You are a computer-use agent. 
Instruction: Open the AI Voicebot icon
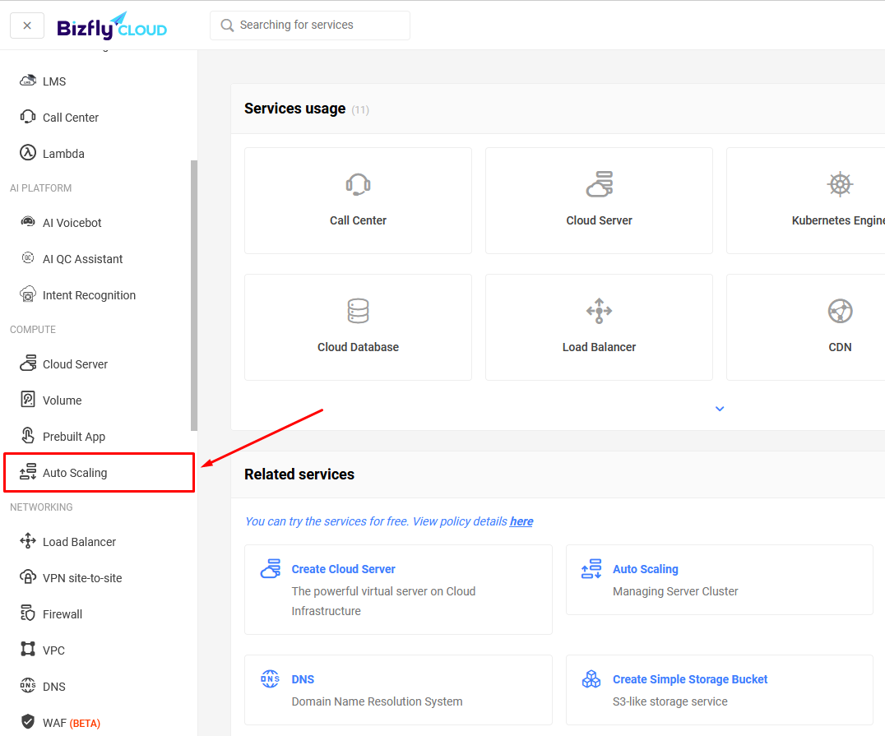point(28,222)
